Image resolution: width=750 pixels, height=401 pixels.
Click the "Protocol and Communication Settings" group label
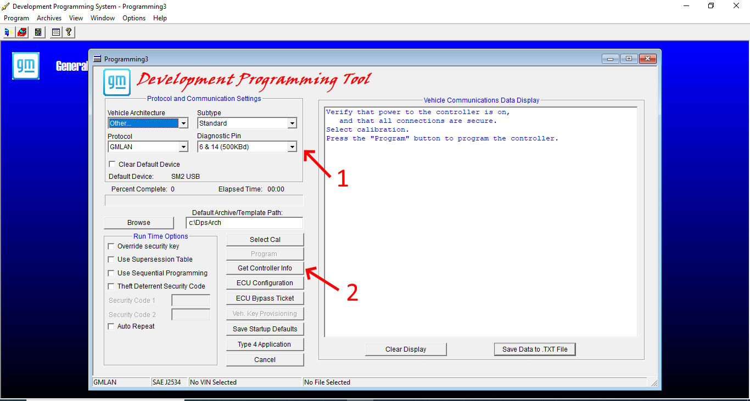[204, 99]
